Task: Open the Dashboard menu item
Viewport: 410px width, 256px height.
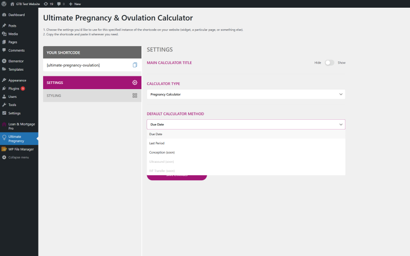Action: pos(19,15)
